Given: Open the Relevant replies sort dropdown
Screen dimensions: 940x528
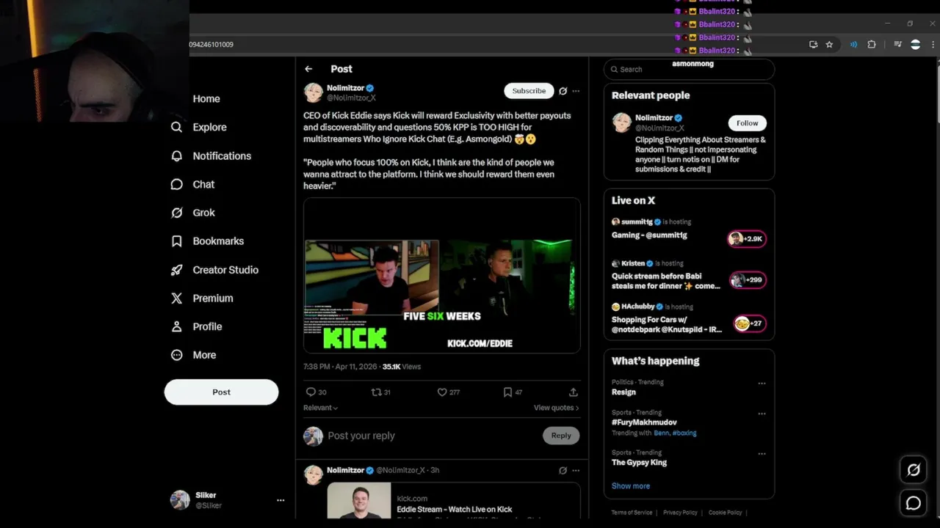Looking at the screenshot, I should coord(320,408).
